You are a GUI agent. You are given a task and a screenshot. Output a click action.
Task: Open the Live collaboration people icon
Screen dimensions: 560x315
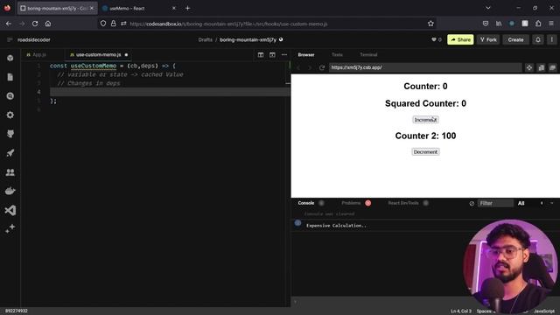10,172
